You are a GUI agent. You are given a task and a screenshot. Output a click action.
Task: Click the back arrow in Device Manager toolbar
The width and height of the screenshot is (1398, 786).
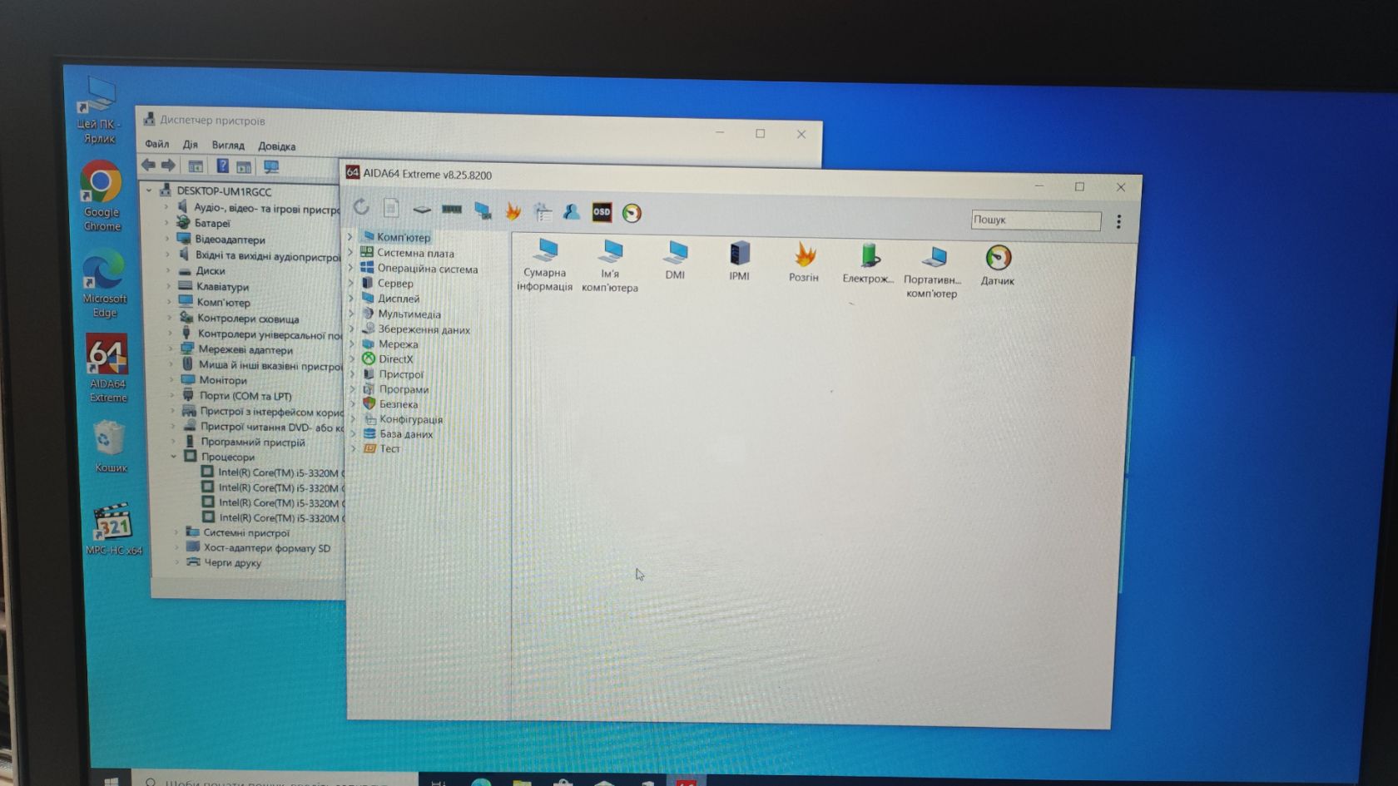149,165
